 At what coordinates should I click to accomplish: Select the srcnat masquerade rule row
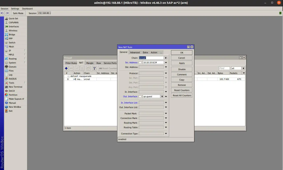click(155, 79)
